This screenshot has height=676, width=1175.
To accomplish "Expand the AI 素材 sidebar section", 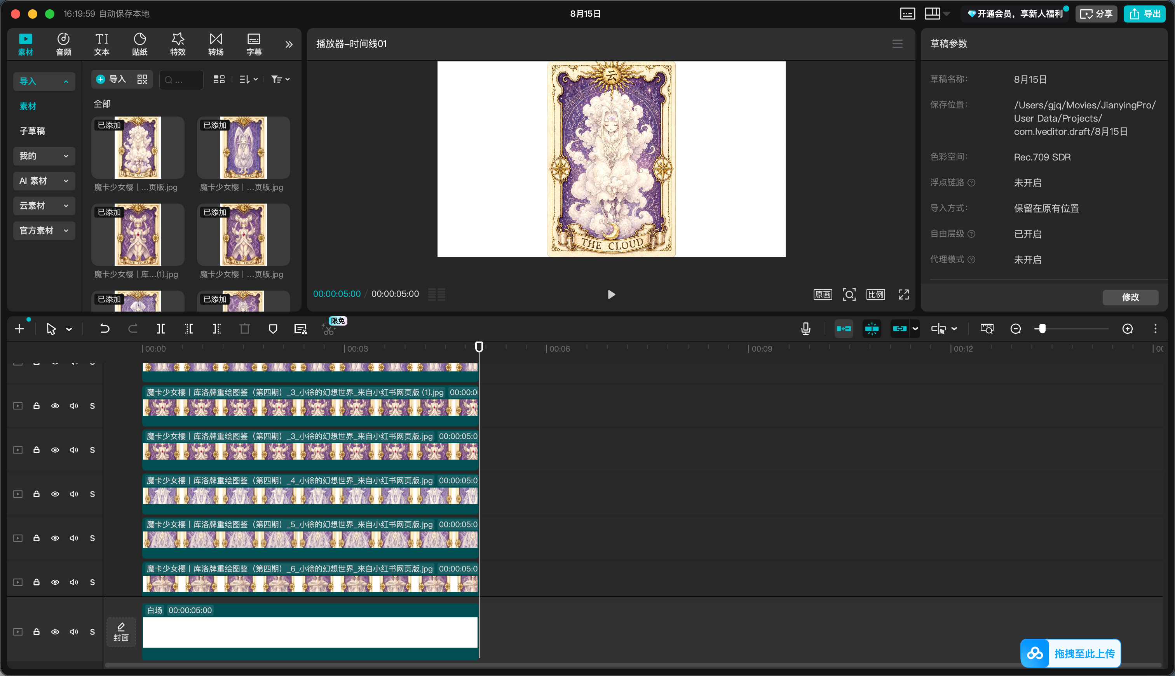I will tap(44, 181).
